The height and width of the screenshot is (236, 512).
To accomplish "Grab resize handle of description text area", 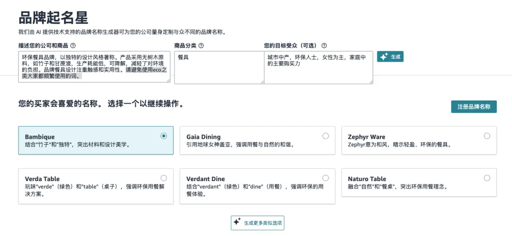I will click(x=168, y=81).
